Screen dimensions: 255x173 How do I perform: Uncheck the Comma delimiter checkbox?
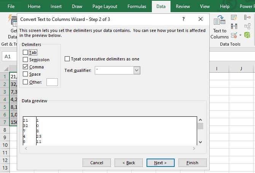(x=25, y=67)
